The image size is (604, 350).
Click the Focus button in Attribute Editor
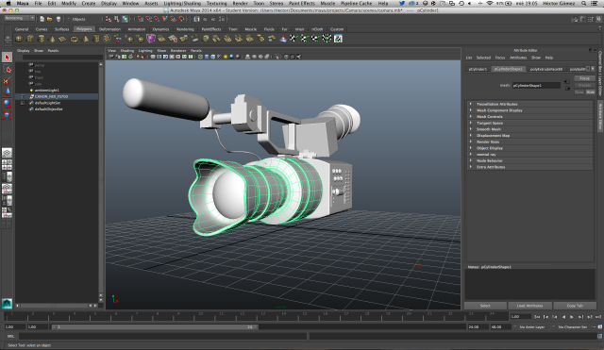point(584,78)
